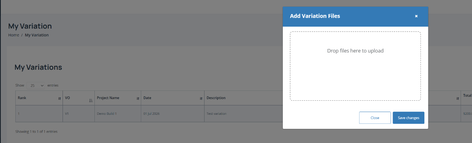Screen dimensions: 472x143
Task: Select the V1 variation order cell
Action: 67,114
